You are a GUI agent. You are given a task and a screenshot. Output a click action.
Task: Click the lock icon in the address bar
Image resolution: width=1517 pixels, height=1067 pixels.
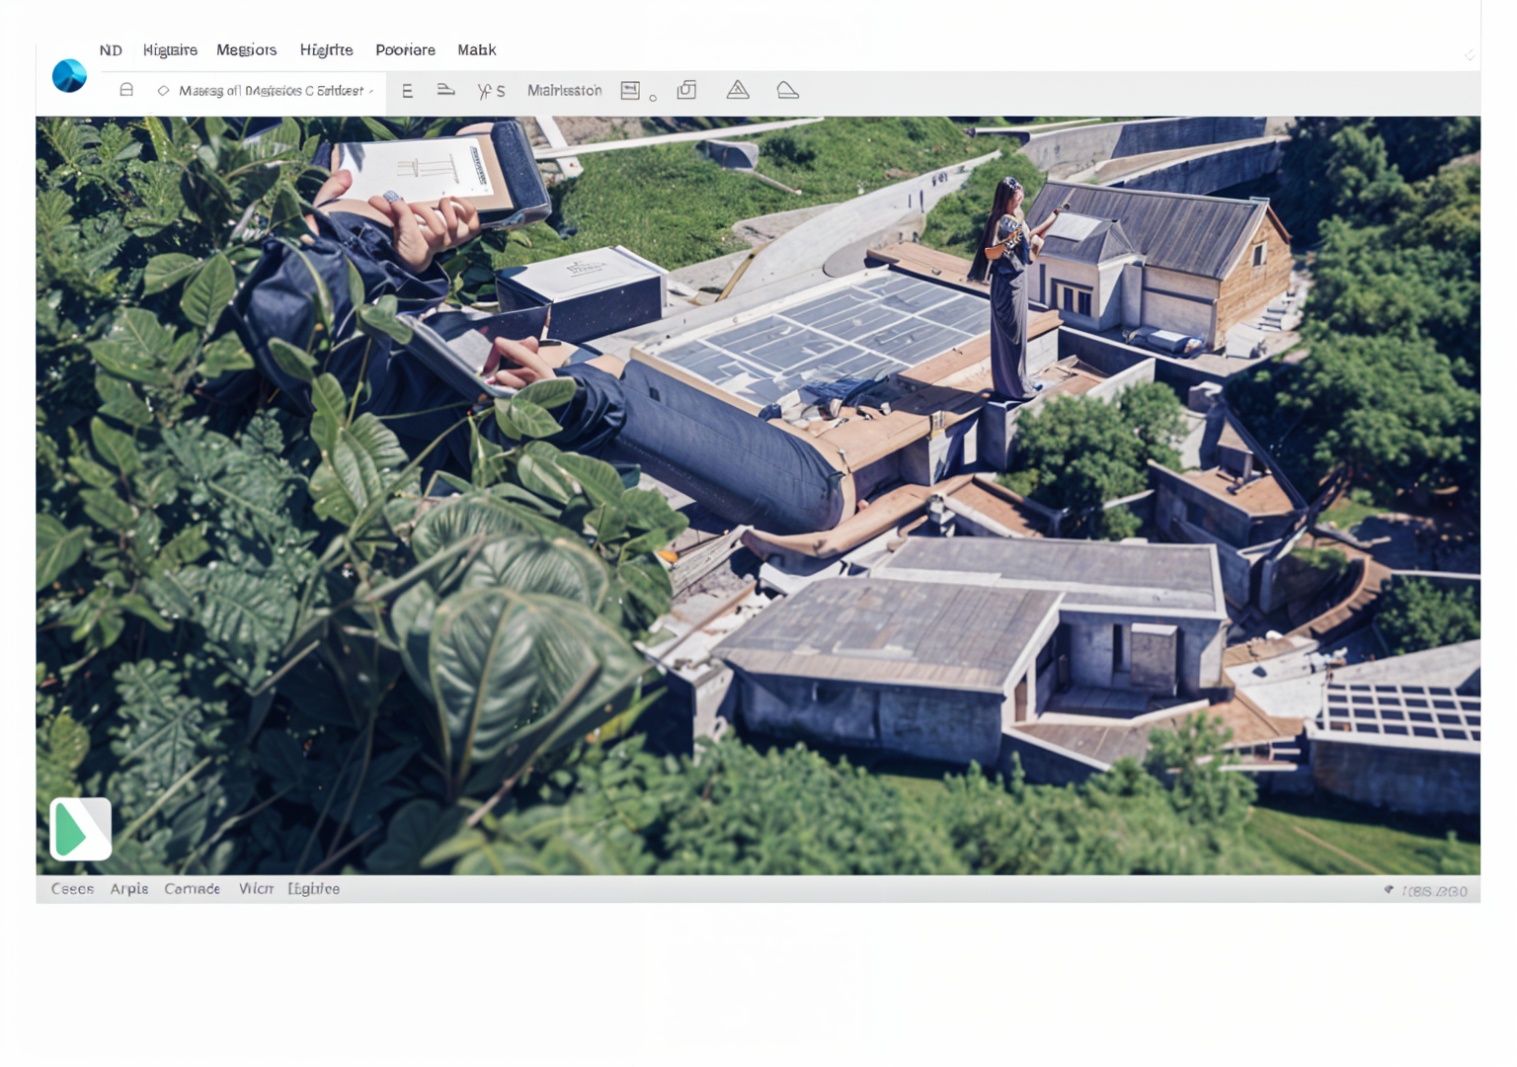(126, 90)
